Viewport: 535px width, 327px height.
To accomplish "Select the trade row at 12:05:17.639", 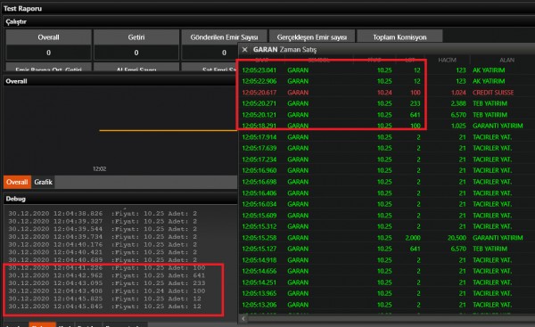I will coord(387,148).
